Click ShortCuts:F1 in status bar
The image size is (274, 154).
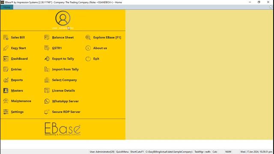pyautogui.click(x=137, y=152)
